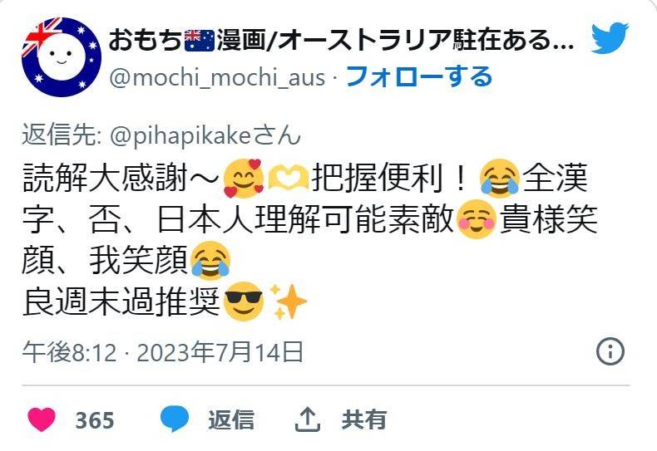
Task: Open the mochi_mochi_aus profile avatar
Action: pos(62,57)
